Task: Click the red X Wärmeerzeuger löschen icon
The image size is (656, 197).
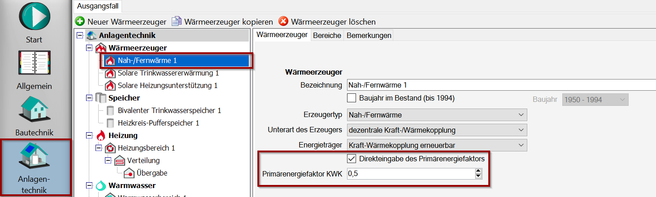Action: 283,21
